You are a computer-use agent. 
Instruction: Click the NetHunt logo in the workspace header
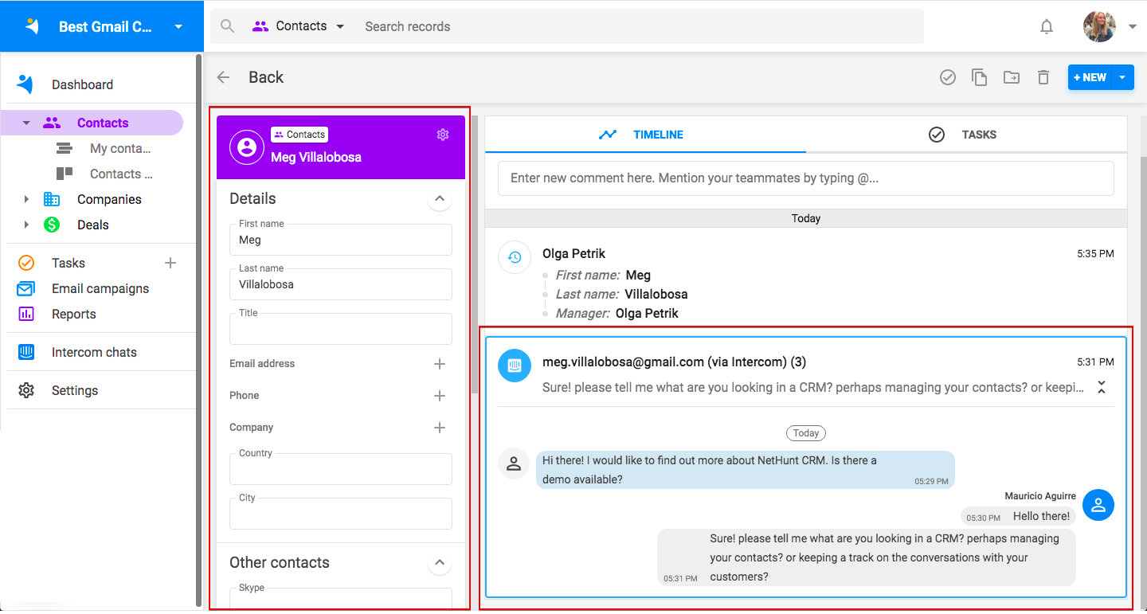[x=32, y=26]
